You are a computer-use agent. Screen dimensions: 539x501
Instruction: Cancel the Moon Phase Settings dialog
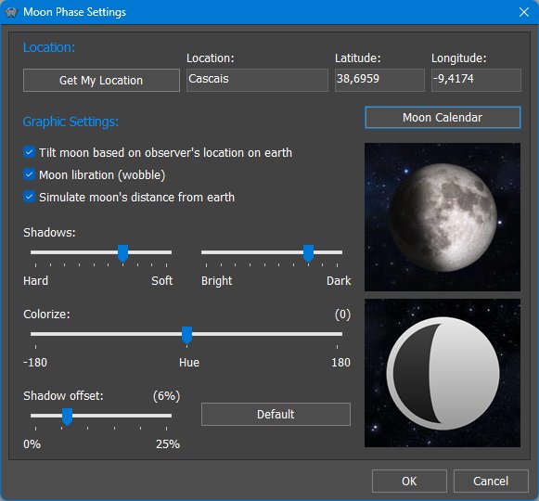(x=491, y=482)
